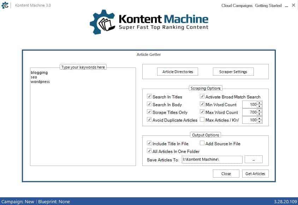Click the Kontent Machine gear icon in title bar
The image size is (298, 205).
[x=5, y=5]
